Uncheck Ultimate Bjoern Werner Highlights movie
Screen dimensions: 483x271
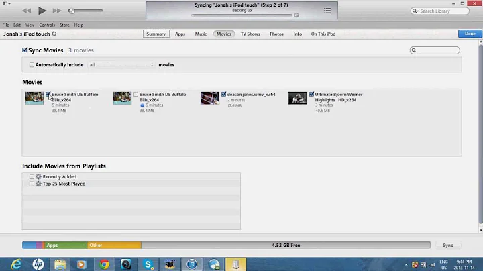pos(311,94)
